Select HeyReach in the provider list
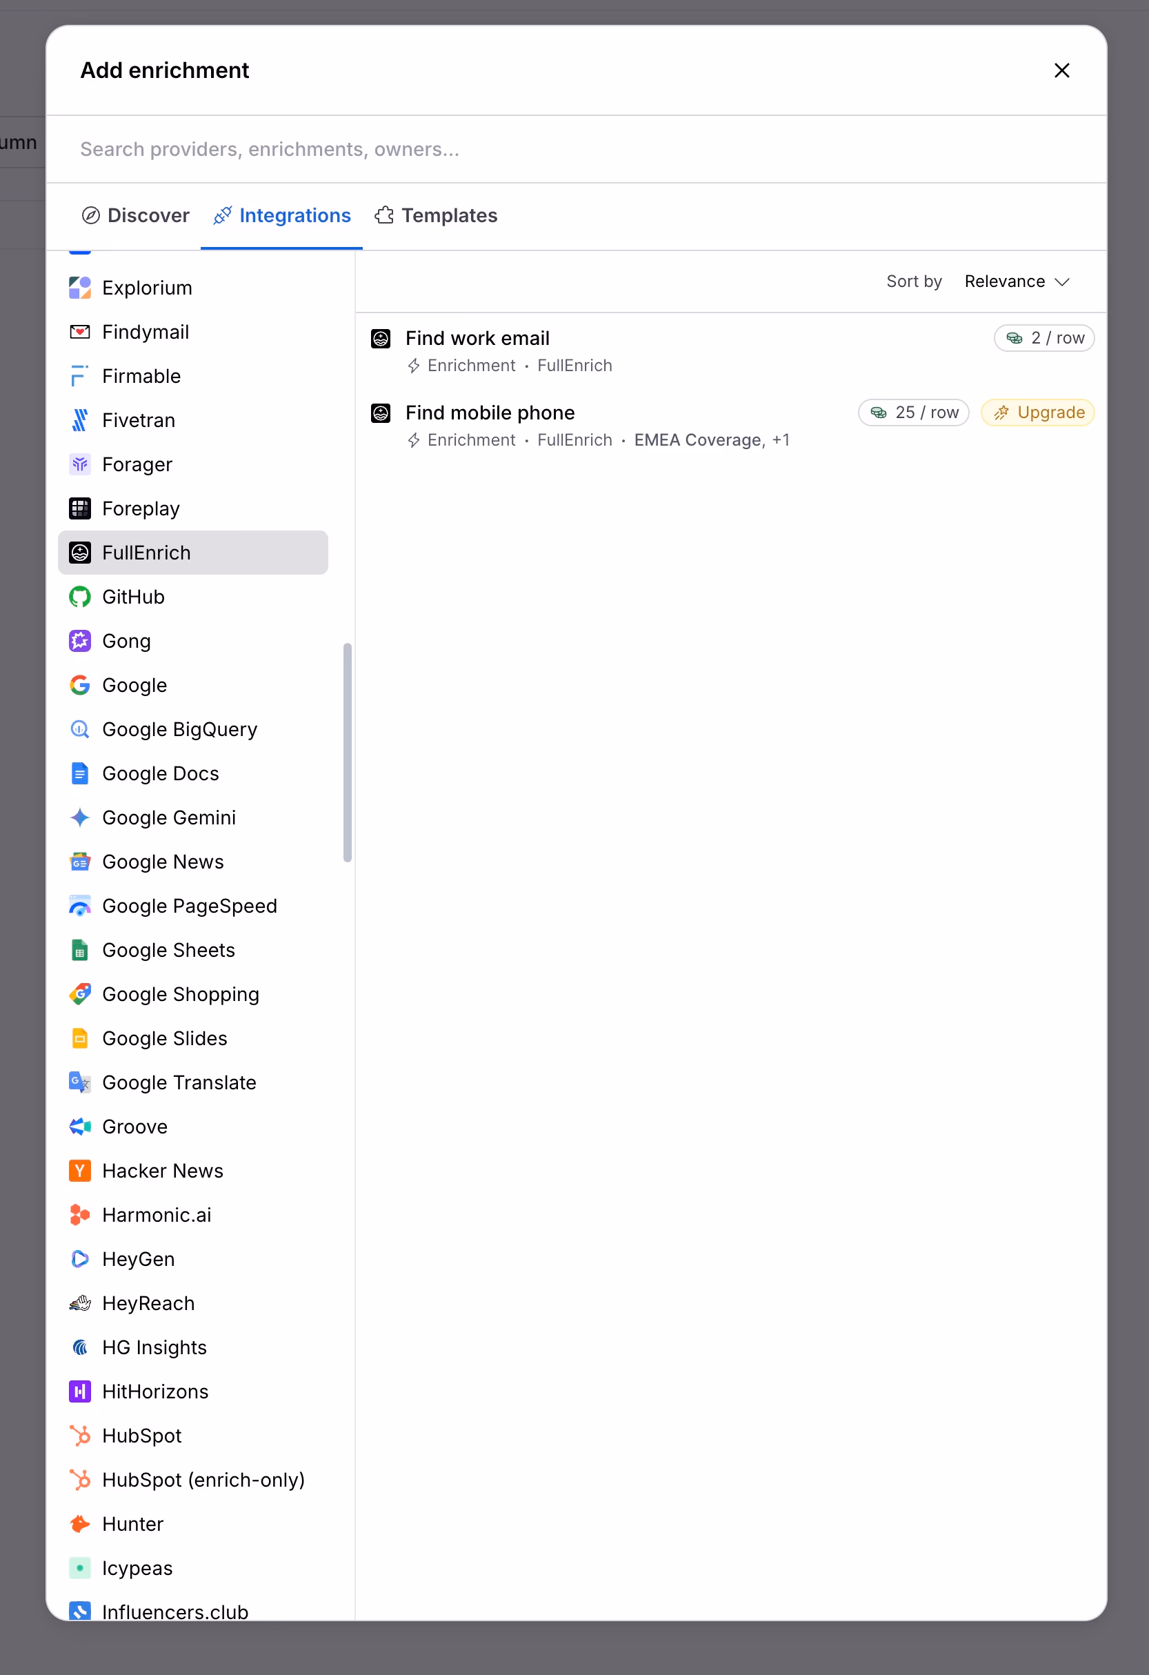The image size is (1149, 1675). pyautogui.click(x=192, y=1303)
